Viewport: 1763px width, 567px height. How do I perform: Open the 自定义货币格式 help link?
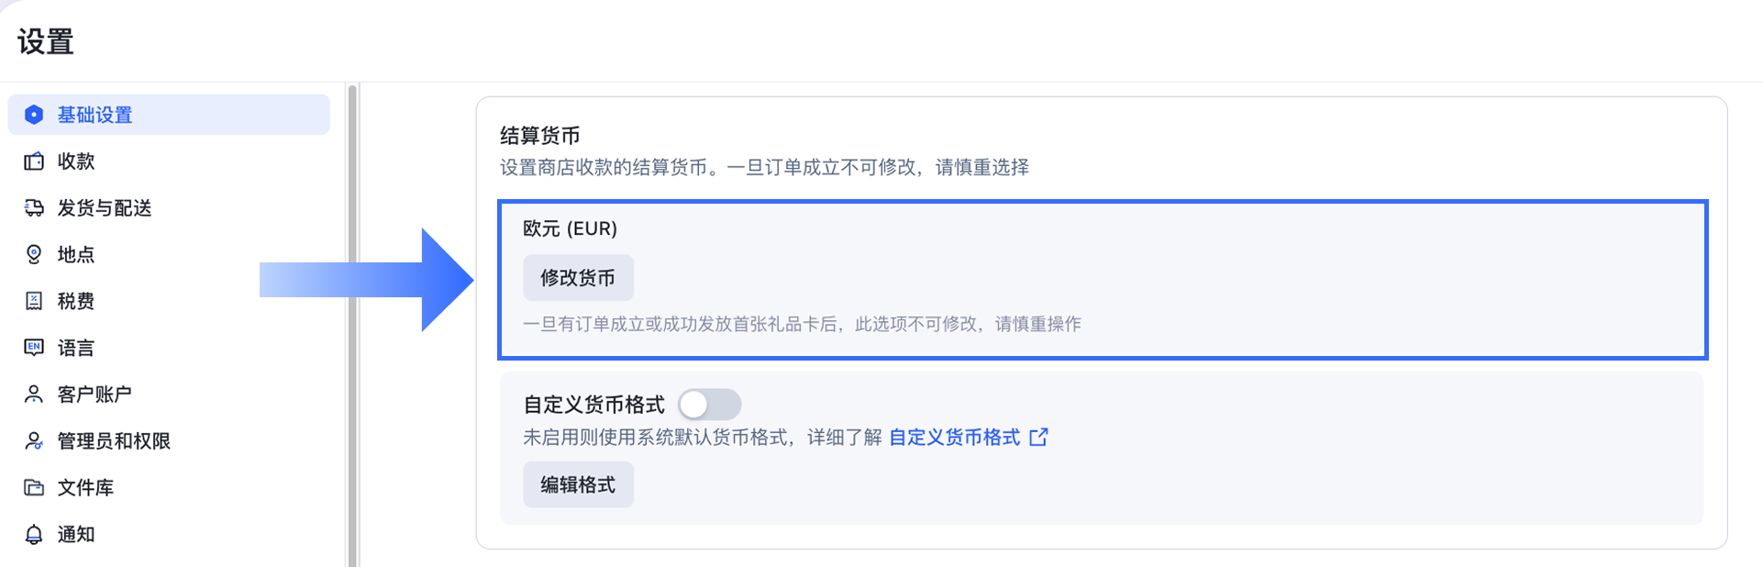956,438
